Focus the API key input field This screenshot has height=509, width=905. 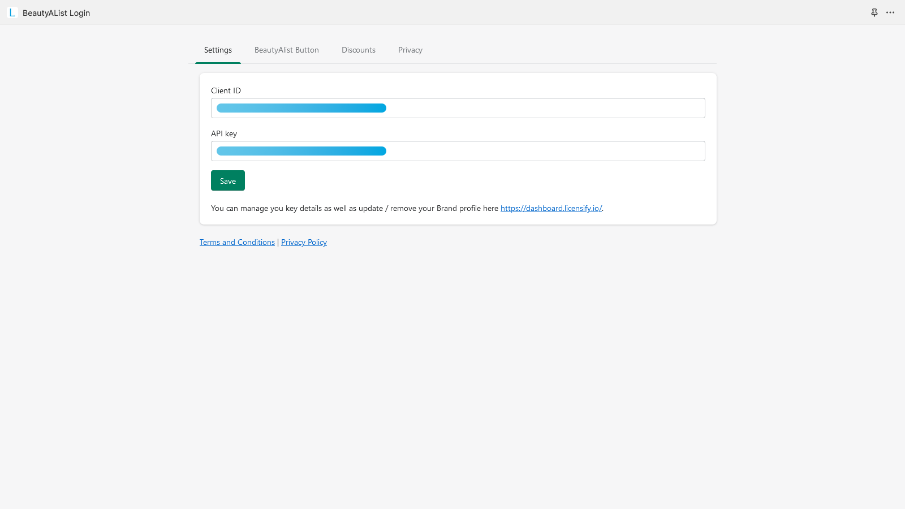coord(458,151)
